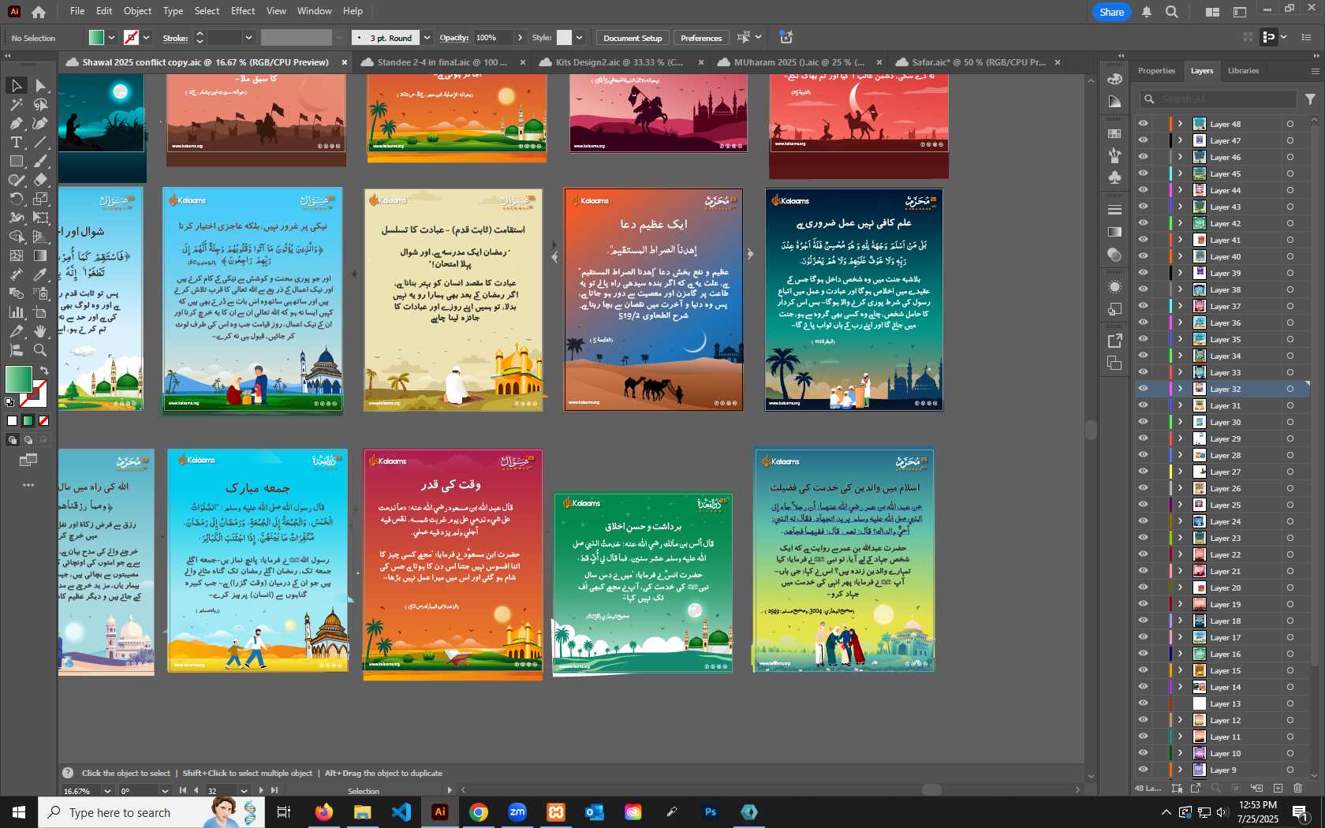Open the Object menu

pyautogui.click(x=137, y=11)
